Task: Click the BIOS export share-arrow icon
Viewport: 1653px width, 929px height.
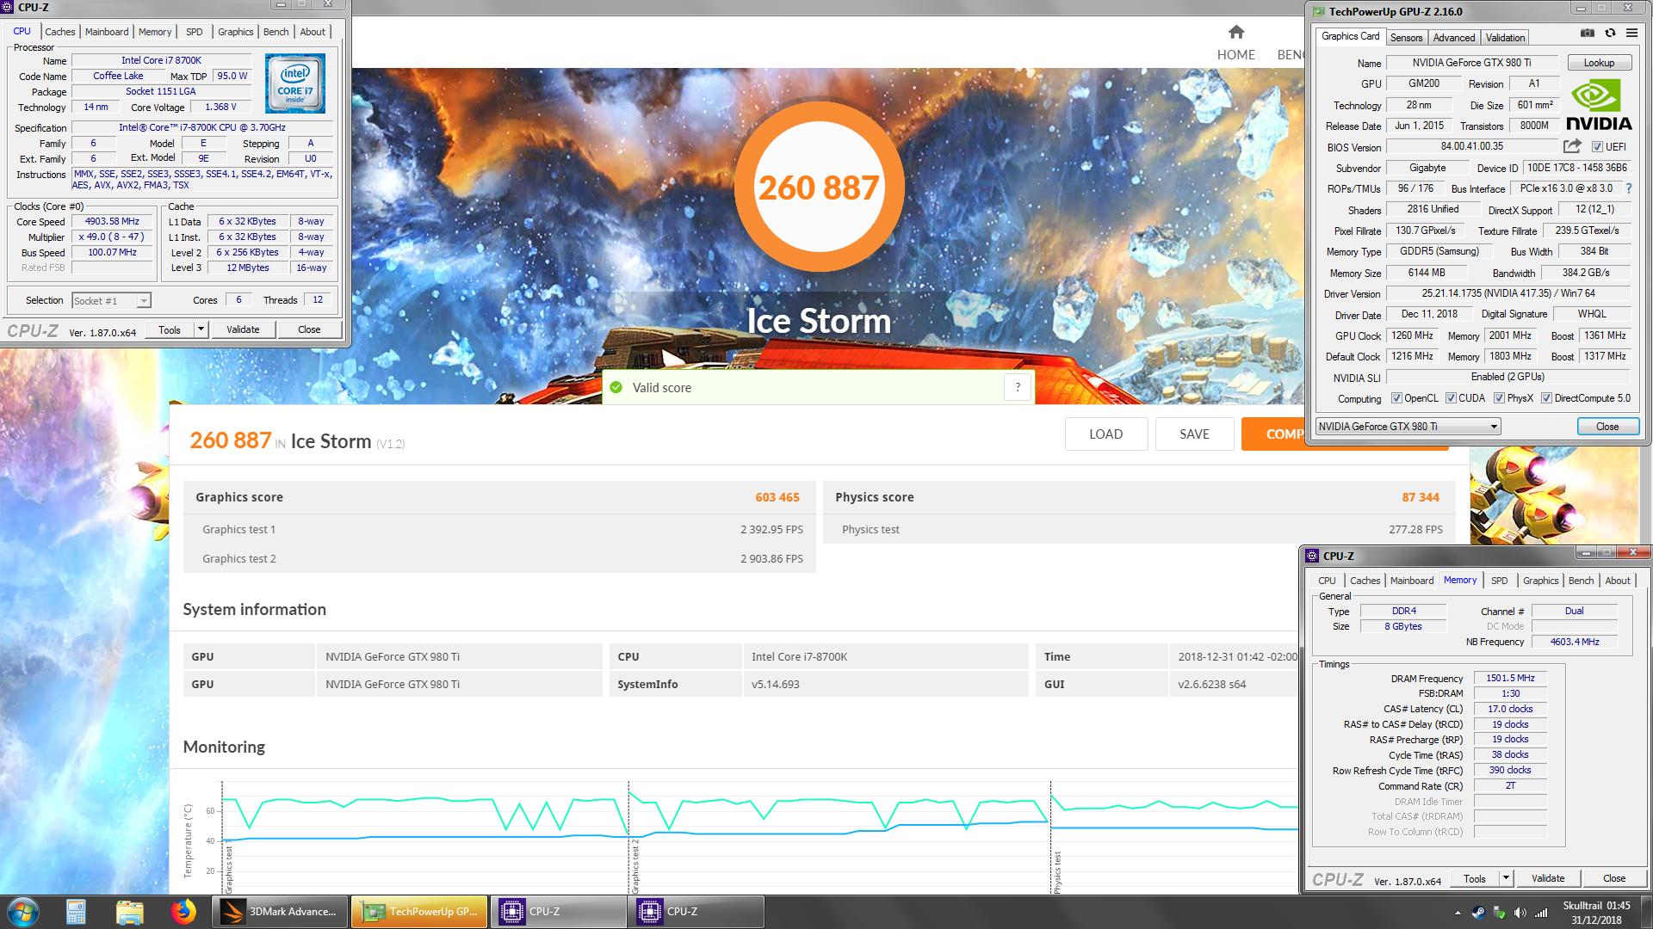Action: click(1572, 146)
